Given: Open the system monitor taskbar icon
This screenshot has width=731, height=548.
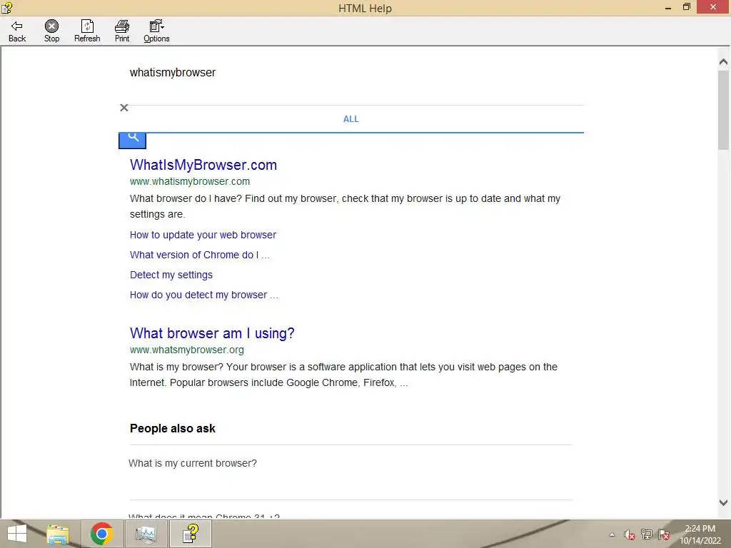Looking at the screenshot, I should pos(146,534).
